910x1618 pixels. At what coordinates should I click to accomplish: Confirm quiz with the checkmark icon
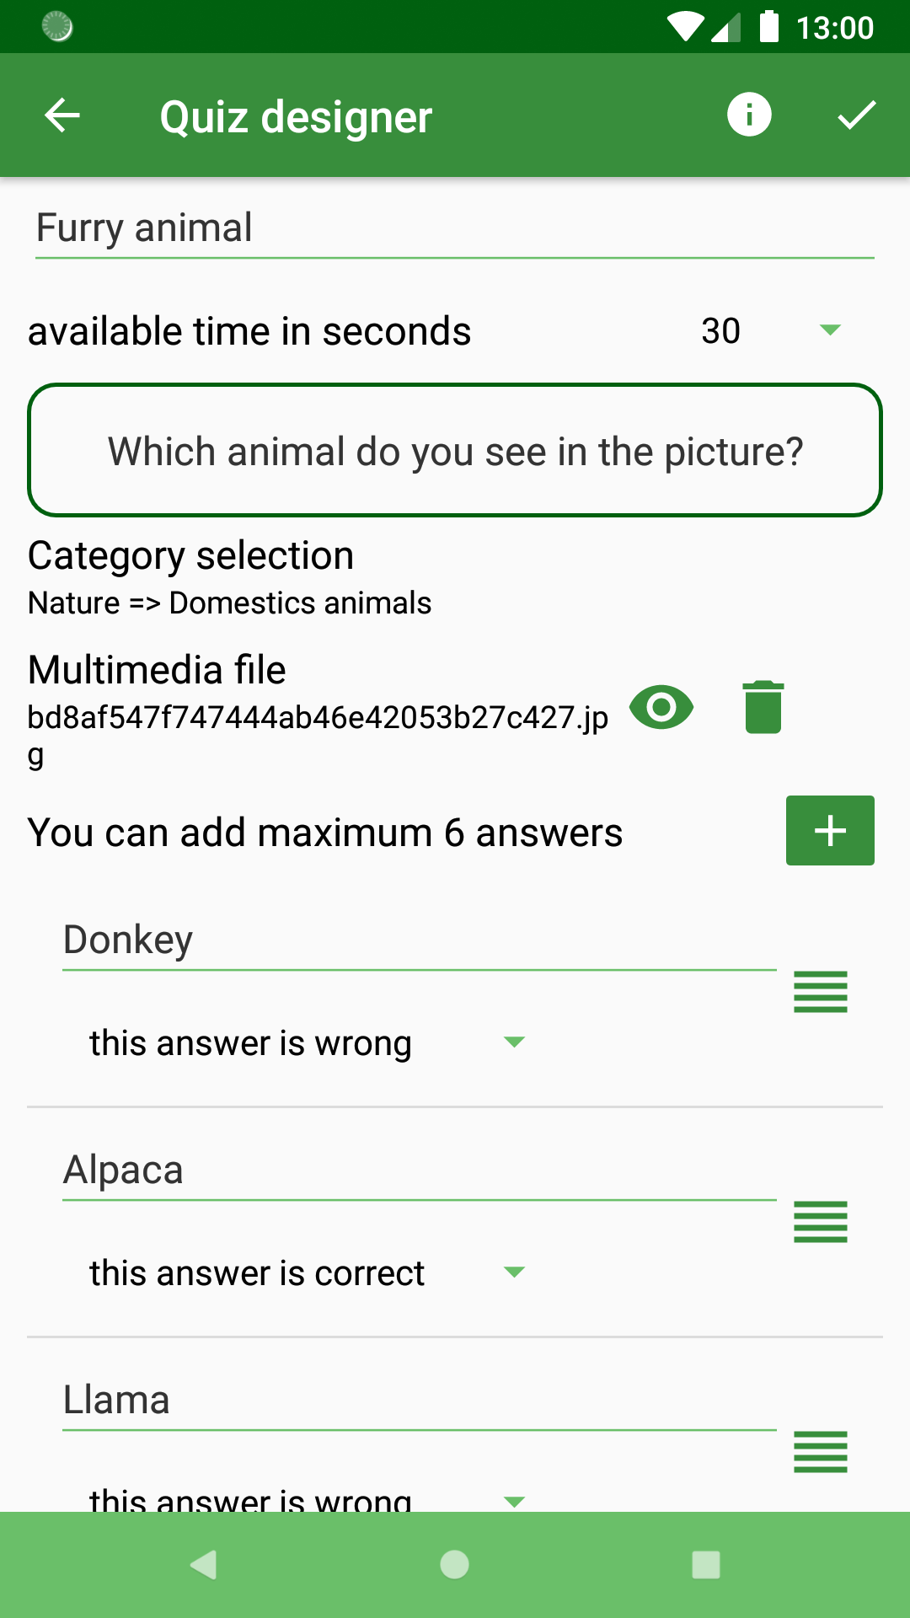pyautogui.click(x=857, y=115)
